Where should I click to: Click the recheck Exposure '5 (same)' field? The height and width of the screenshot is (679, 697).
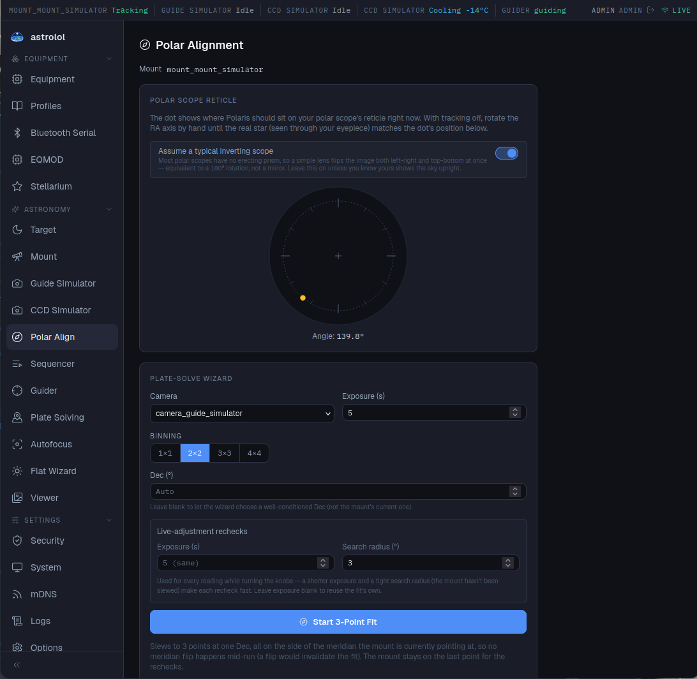pos(245,563)
